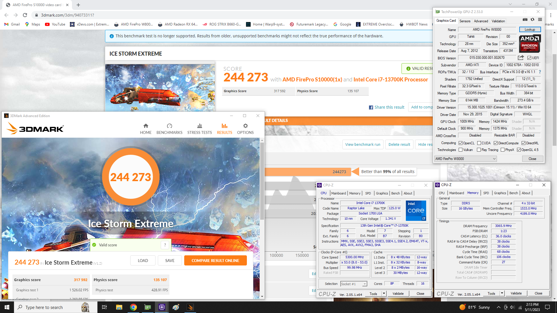Click the taskbar search box
The image size is (557, 313).
(x=56, y=307)
